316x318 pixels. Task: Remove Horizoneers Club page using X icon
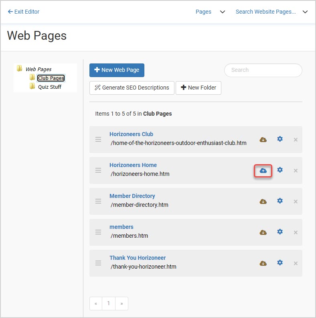point(296,140)
